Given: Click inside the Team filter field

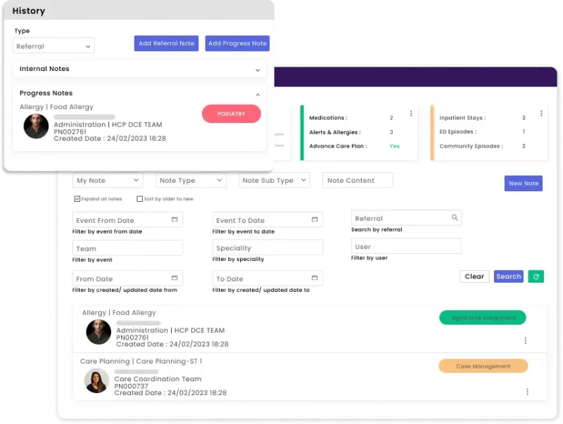Looking at the screenshot, I should (127, 248).
